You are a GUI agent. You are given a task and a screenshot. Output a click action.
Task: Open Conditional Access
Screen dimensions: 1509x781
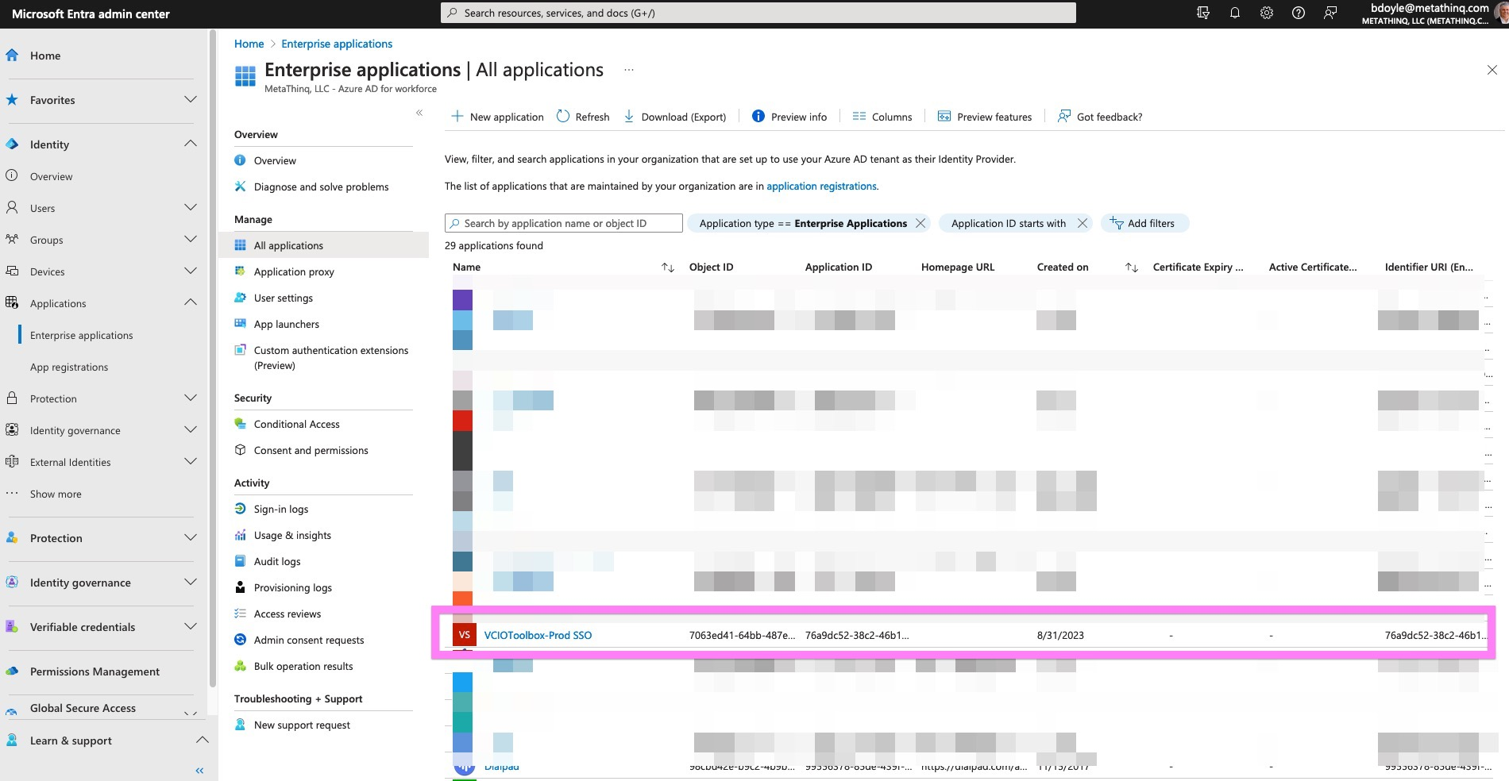pos(296,424)
